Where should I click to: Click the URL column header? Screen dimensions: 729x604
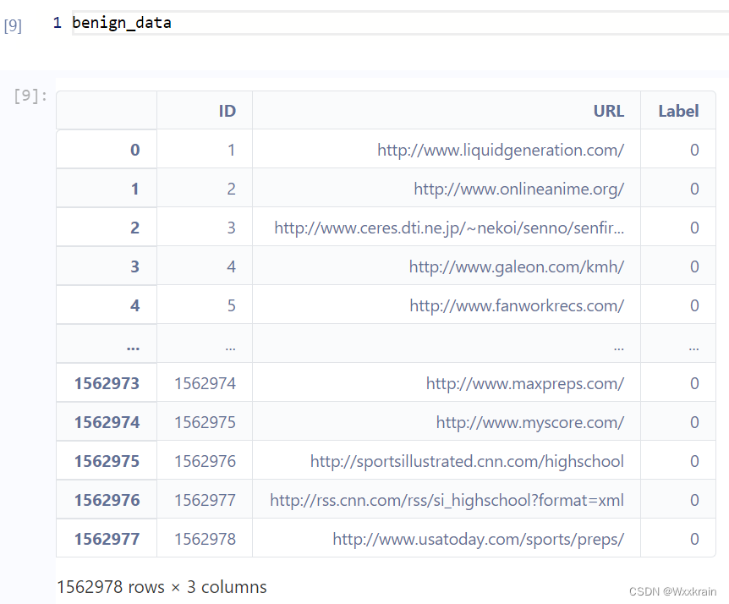click(447, 111)
